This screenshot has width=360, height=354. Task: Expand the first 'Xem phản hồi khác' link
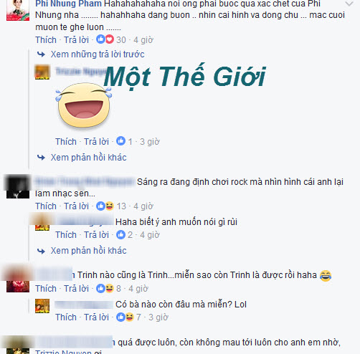[x=88, y=158]
